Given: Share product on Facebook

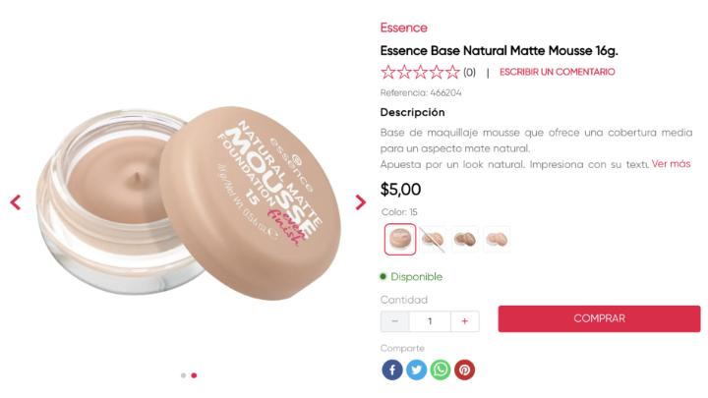Looking at the screenshot, I should point(392,370).
